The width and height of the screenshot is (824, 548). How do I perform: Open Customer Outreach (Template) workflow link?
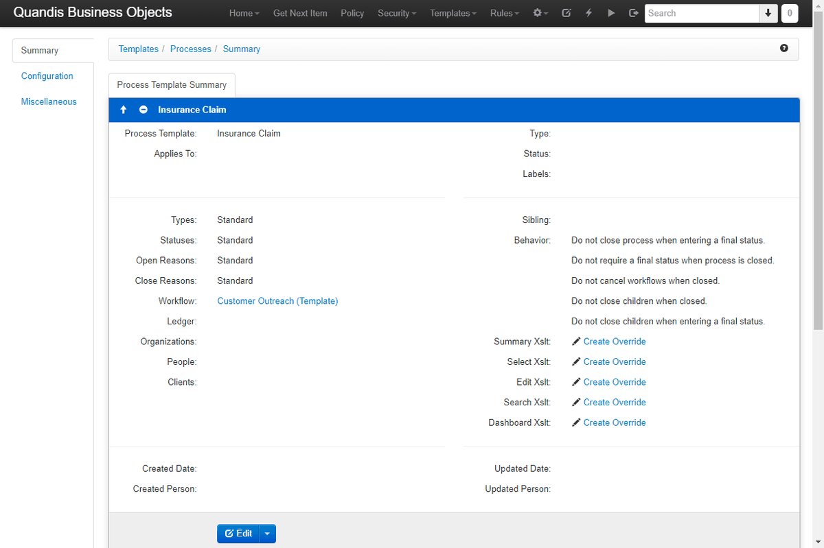pos(277,301)
